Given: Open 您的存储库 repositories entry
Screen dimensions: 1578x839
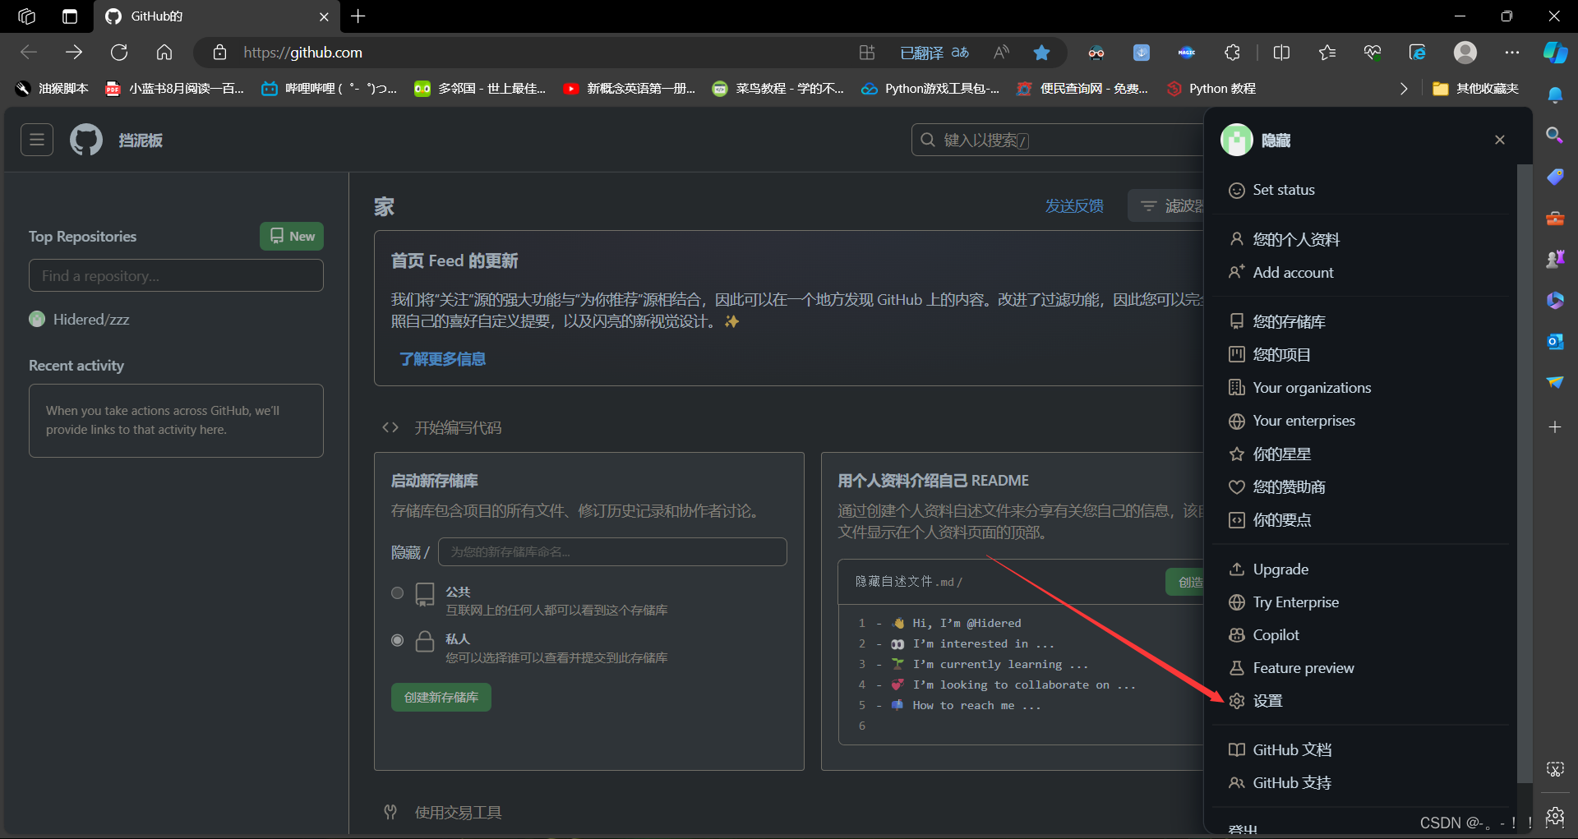Looking at the screenshot, I should coord(1361,321).
